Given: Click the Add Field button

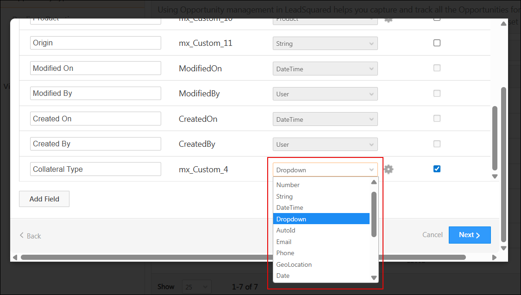Looking at the screenshot, I should (x=44, y=199).
